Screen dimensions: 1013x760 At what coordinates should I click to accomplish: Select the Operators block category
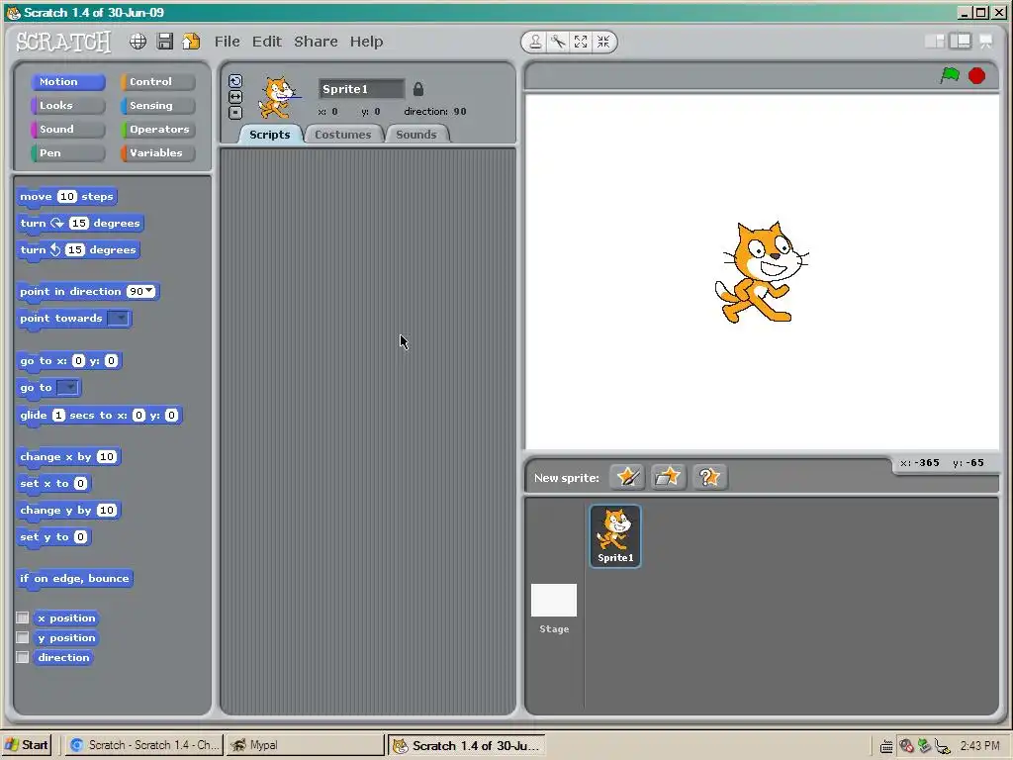click(x=157, y=130)
